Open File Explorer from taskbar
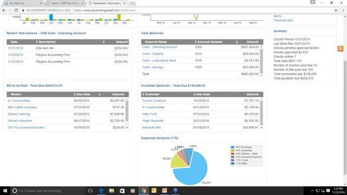Screen dimensions: 347x195 (x=112, y=191)
